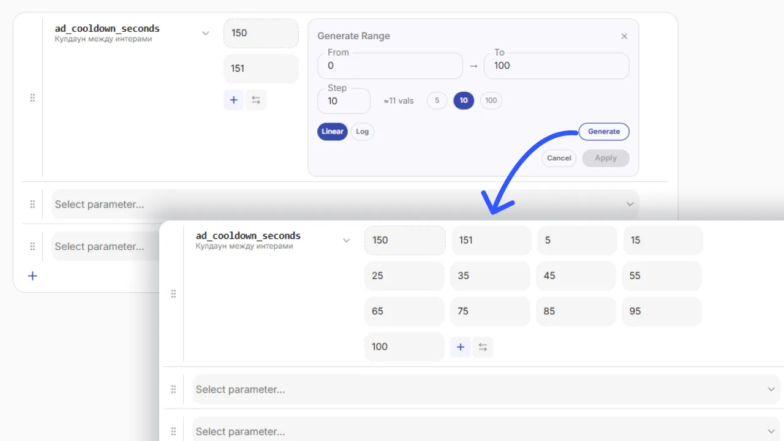This screenshot has width=784, height=441.
Task: Click the From input field
Action: click(390, 66)
